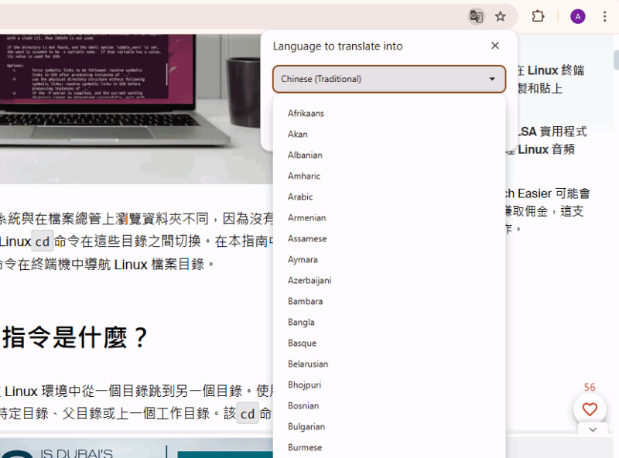Open the Extensions puzzle-piece icon

coord(537,15)
